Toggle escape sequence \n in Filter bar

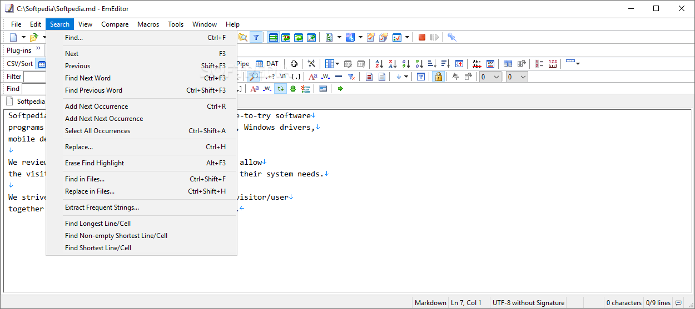[283, 77]
